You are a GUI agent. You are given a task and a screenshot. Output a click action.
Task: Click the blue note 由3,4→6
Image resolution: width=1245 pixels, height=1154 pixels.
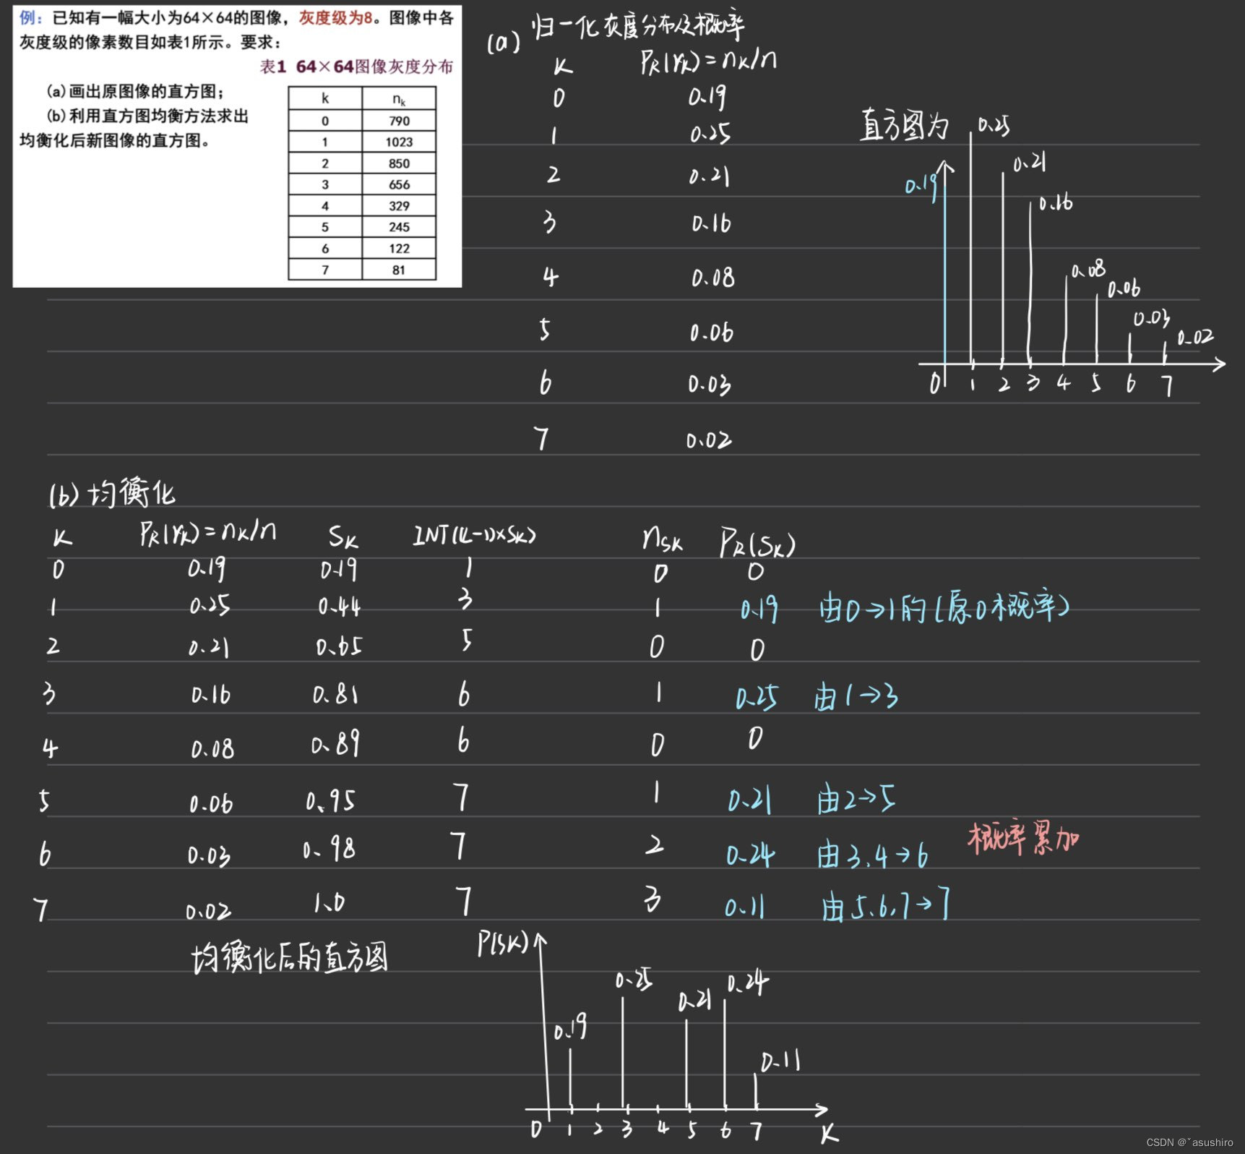873,855
